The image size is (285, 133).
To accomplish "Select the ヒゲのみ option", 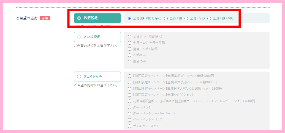I will pyautogui.click(x=137, y=55).
